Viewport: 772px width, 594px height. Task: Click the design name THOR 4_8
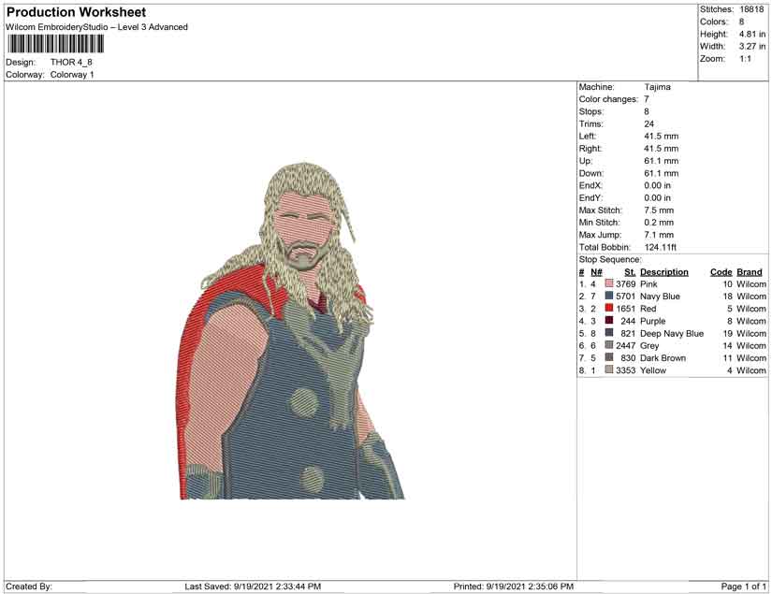pos(71,62)
